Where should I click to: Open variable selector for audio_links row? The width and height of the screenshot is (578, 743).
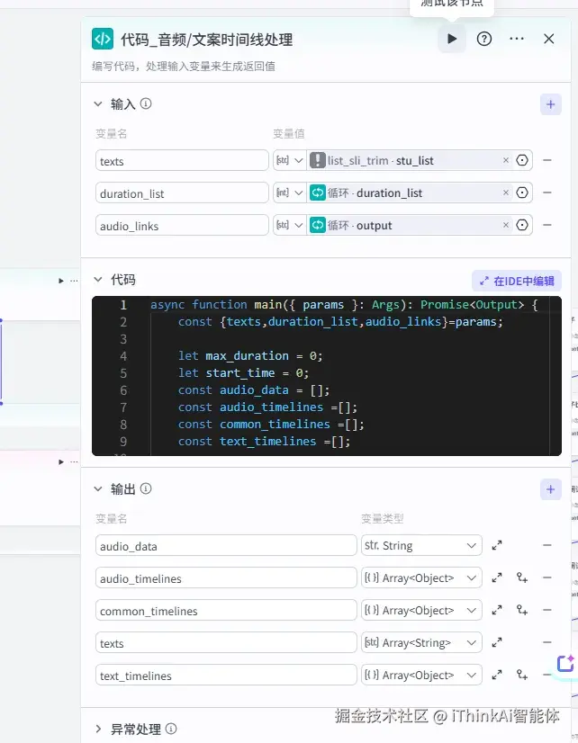[x=522, y=225]
